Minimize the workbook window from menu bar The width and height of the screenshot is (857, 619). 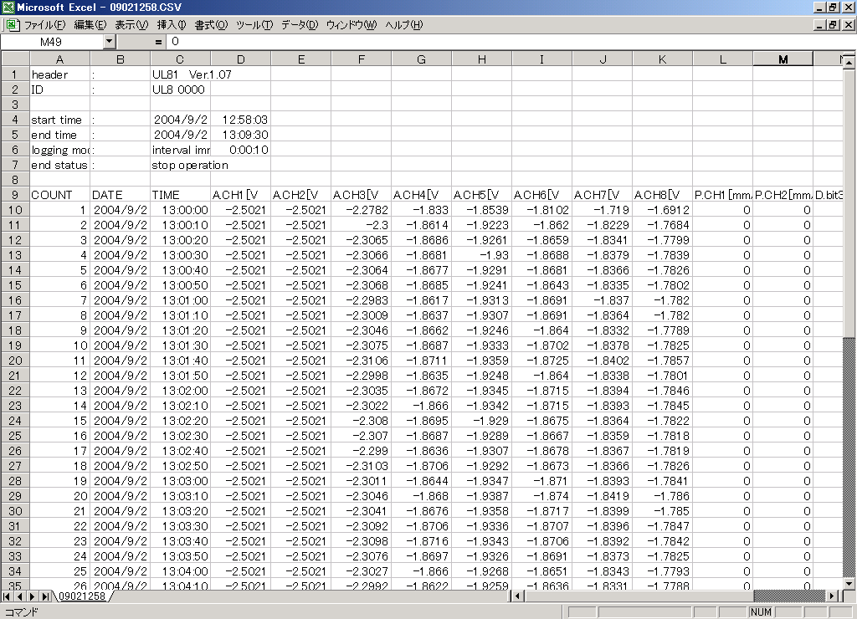click(819, 24)
